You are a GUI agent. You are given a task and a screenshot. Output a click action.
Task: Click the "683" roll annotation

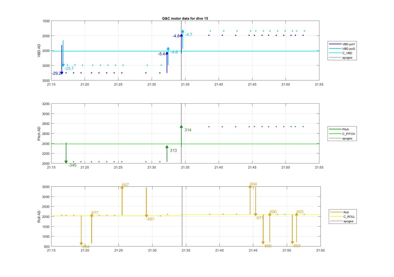[300, 212]
